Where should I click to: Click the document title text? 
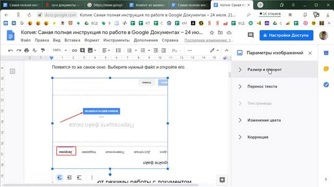coord(112,32)
